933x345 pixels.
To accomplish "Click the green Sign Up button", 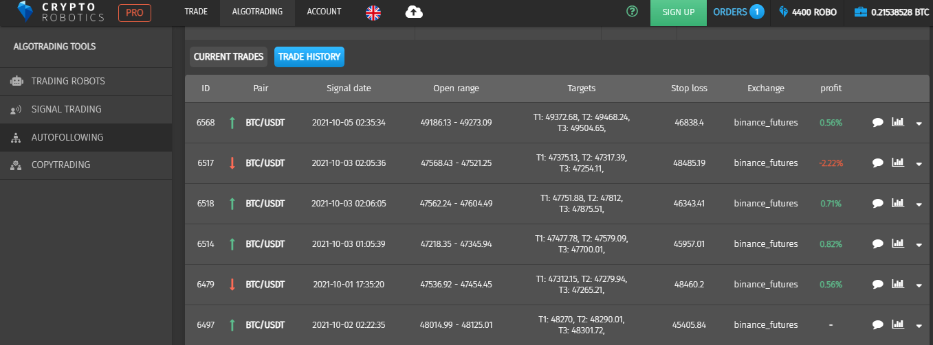I will pyautogui.click(x=679, y=12).
